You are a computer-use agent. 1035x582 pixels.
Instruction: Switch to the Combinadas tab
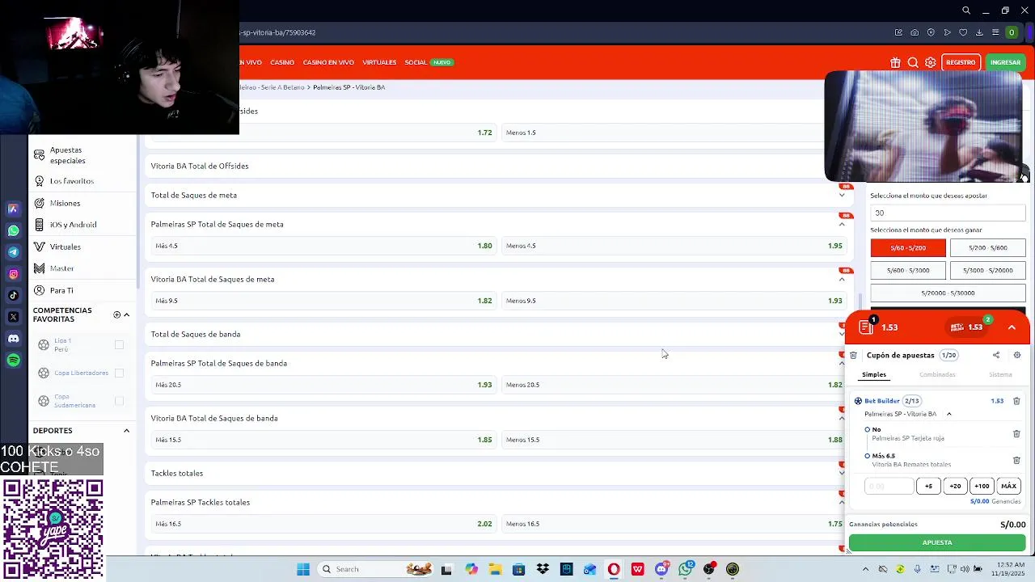pyautogui.click(x=937, y=374)
